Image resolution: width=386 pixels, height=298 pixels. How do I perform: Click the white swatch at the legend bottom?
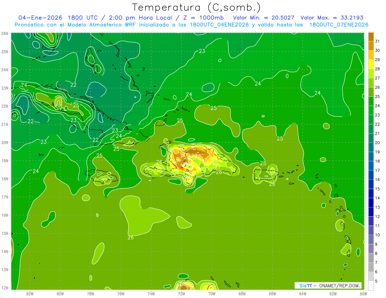[371, 285]
